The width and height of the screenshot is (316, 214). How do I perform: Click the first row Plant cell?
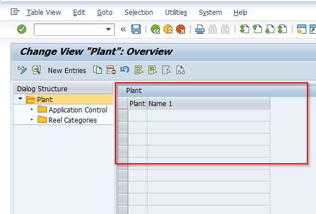click(138, 115)
